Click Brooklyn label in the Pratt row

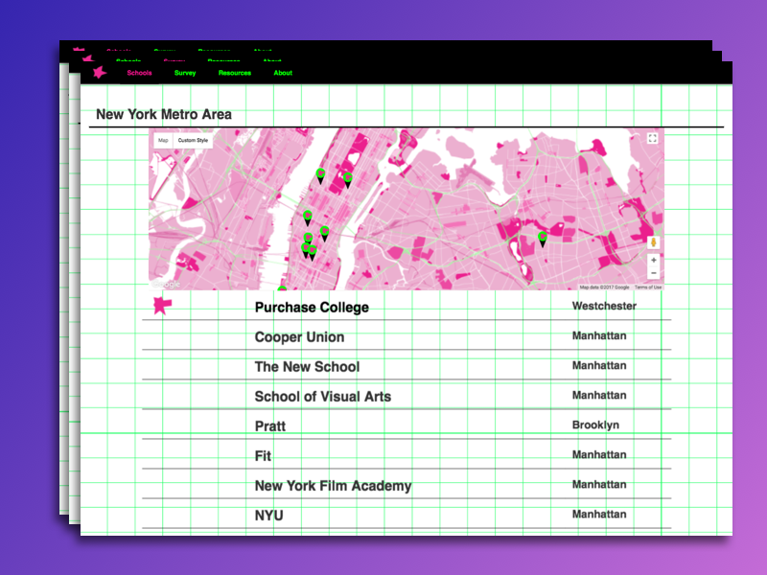coord(595,425)
